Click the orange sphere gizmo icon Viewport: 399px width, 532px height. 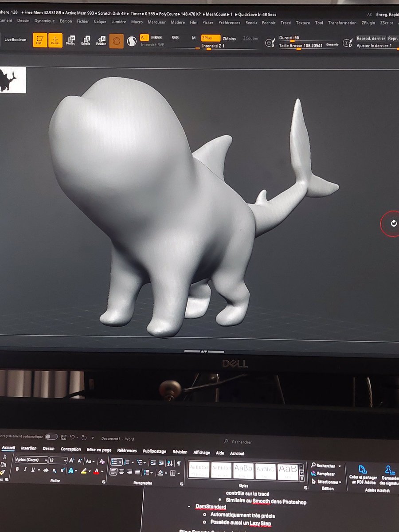(116, 41)
